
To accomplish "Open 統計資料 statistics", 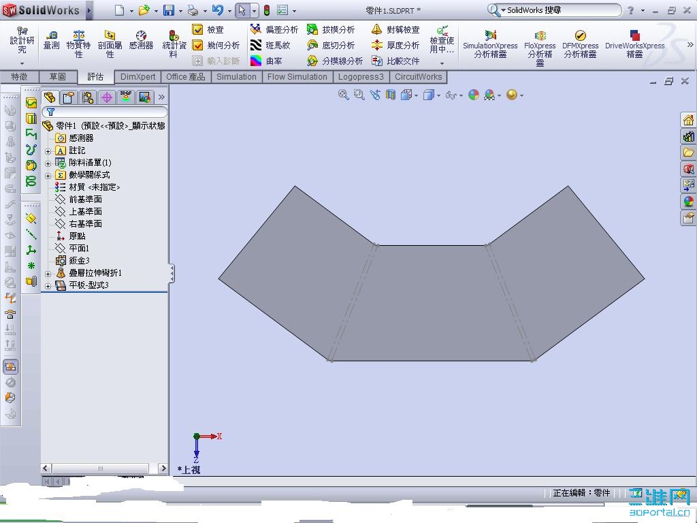I will click(x=174, y=44).
